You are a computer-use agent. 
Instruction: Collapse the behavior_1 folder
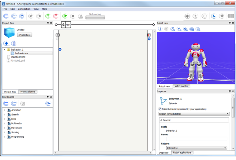(x=4, y=49)
